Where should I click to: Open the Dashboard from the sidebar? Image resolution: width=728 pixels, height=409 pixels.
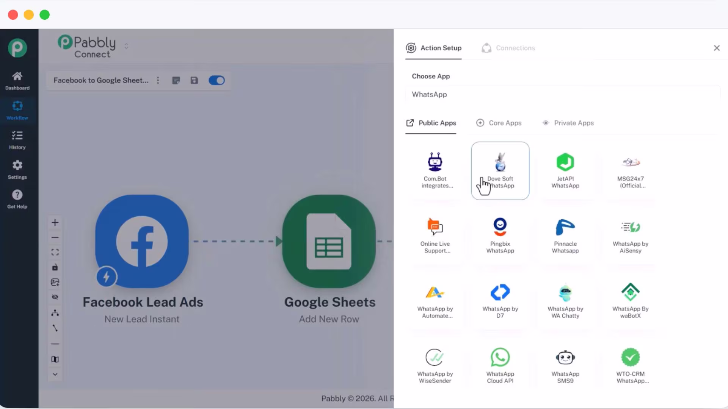pyautogui.click(x=17, y=81)
